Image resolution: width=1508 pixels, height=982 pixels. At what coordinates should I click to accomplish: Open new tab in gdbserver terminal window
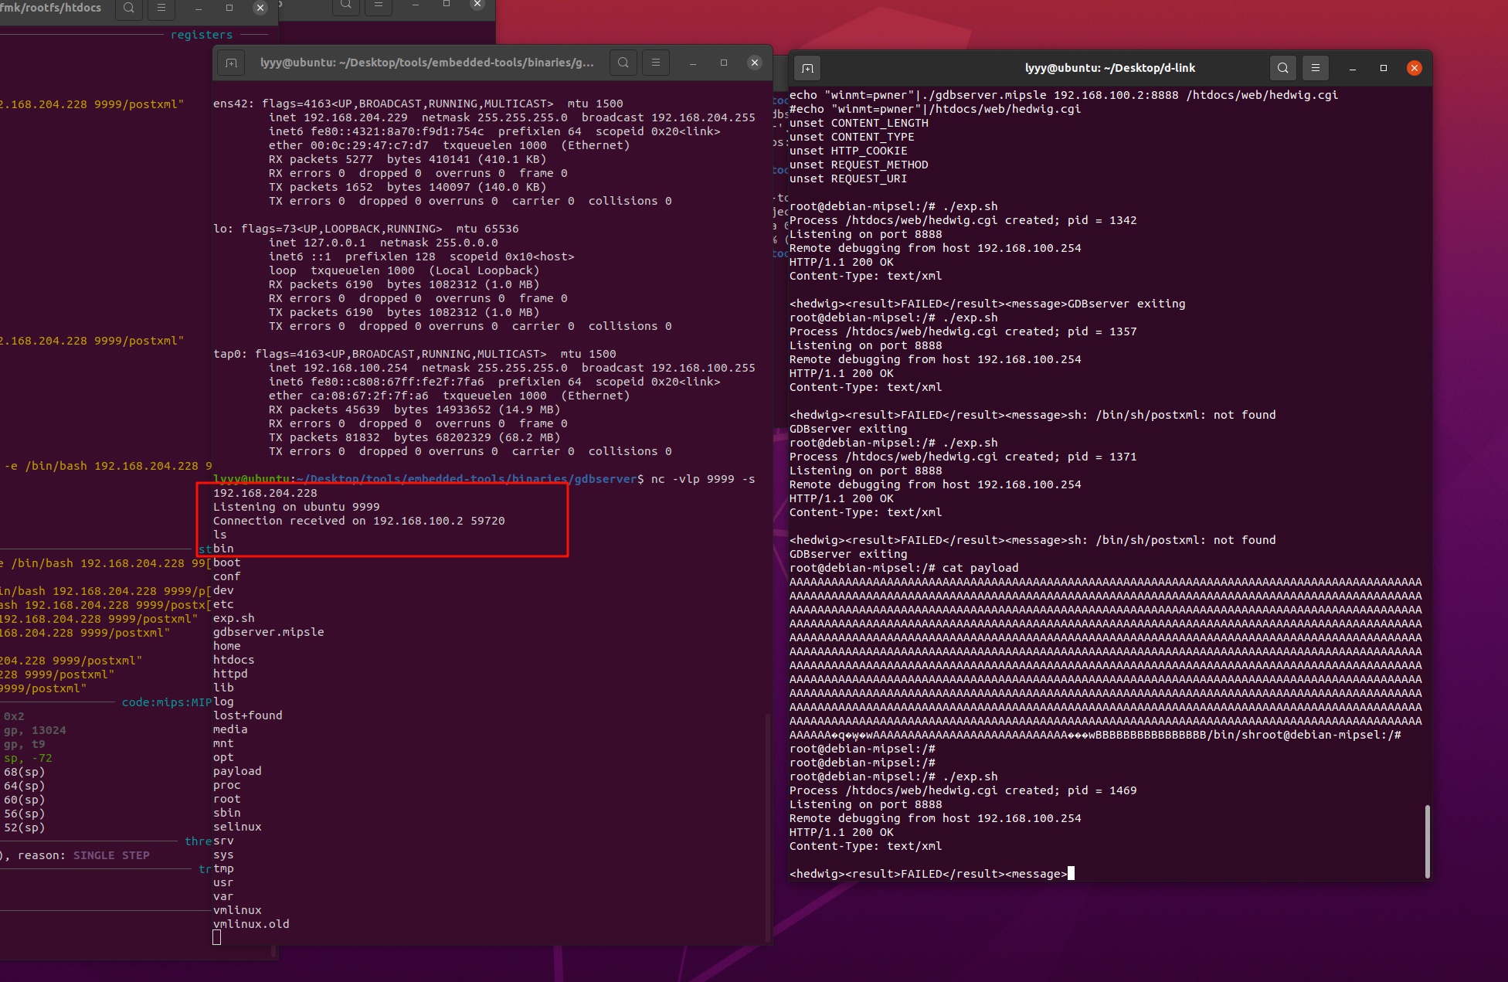pyautogui.click(x=231, y=63)
